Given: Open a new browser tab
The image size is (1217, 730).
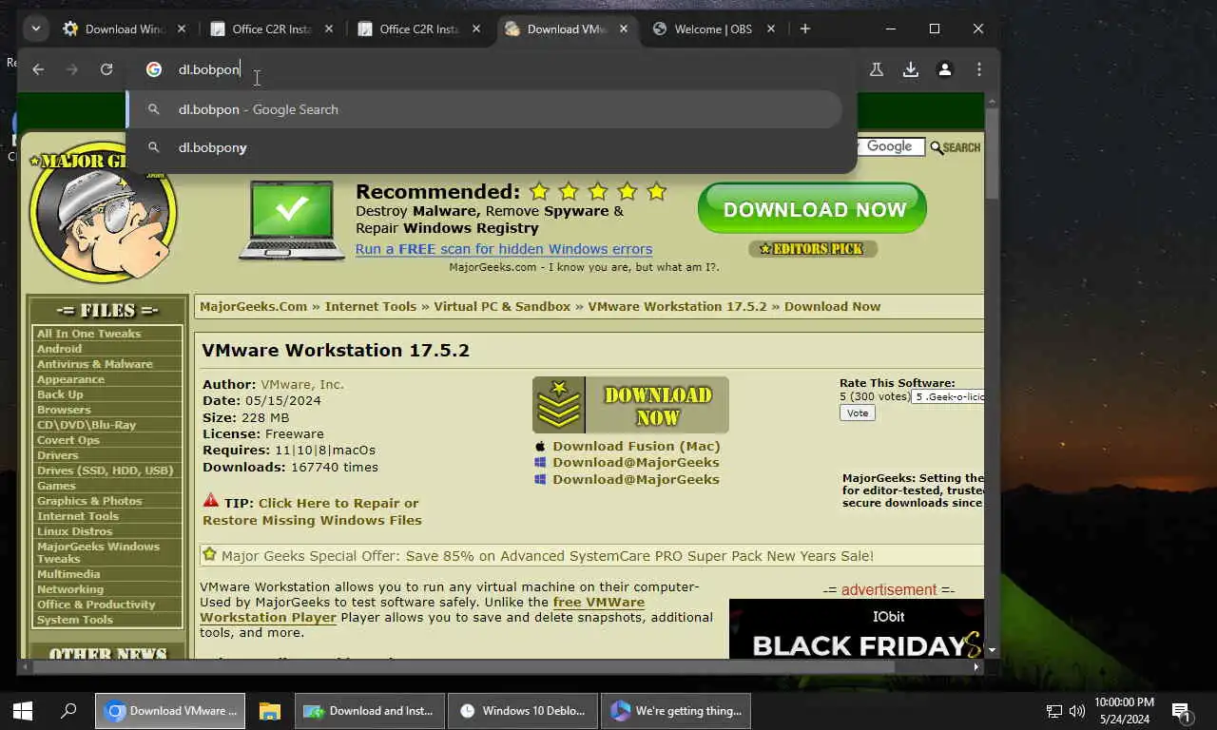Looking at the screenshot, I should pos(805,29).
